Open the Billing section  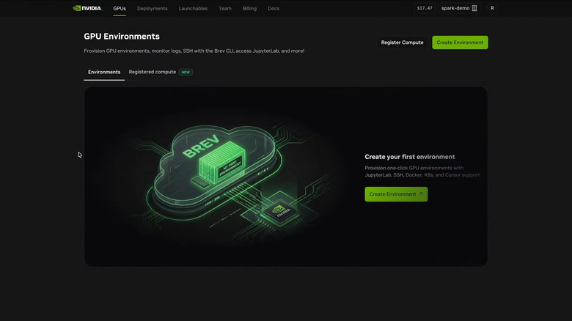click(249, 8)
